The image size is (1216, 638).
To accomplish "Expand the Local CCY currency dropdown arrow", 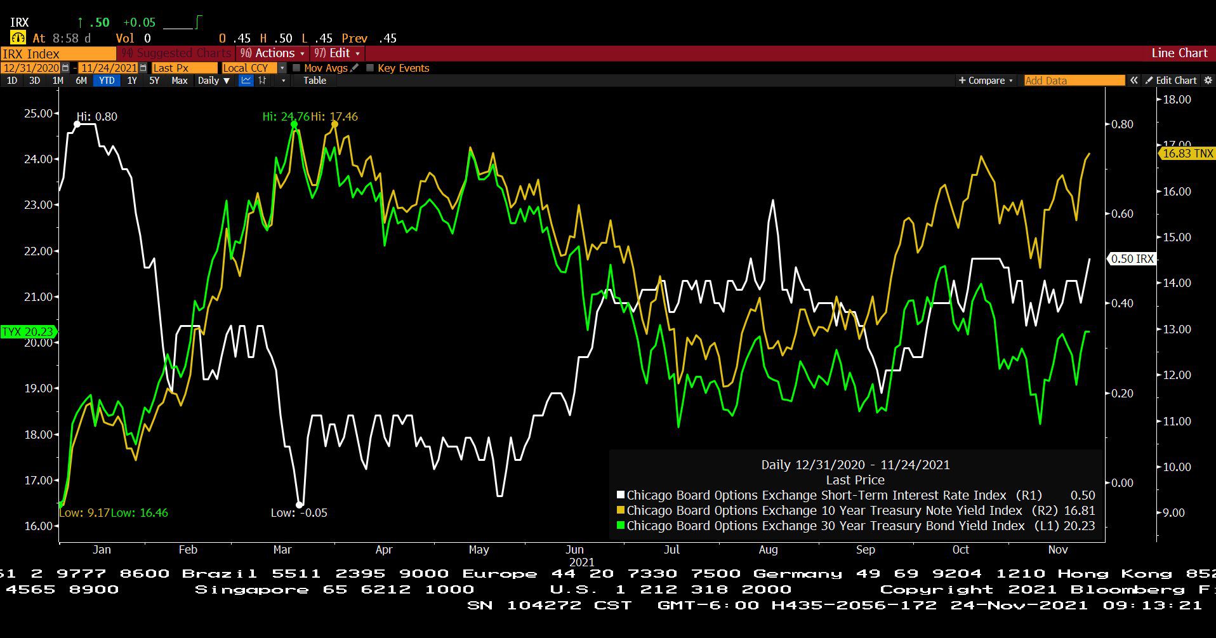I will click(x=282, y=68).
